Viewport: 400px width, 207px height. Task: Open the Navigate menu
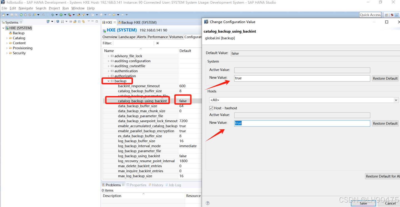26,8
